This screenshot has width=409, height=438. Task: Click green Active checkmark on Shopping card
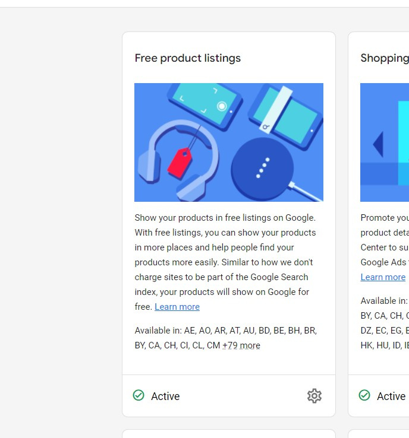point(364,395)
